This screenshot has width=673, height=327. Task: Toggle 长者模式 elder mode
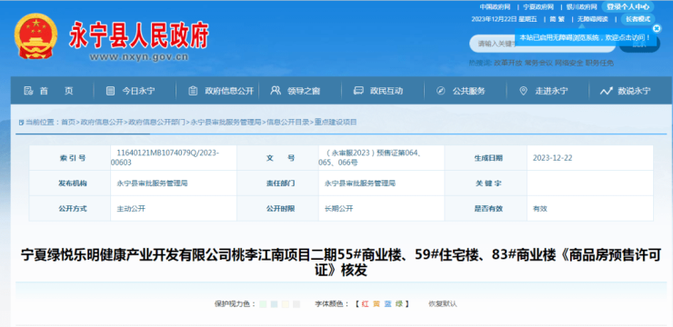(x=638, y=19)
